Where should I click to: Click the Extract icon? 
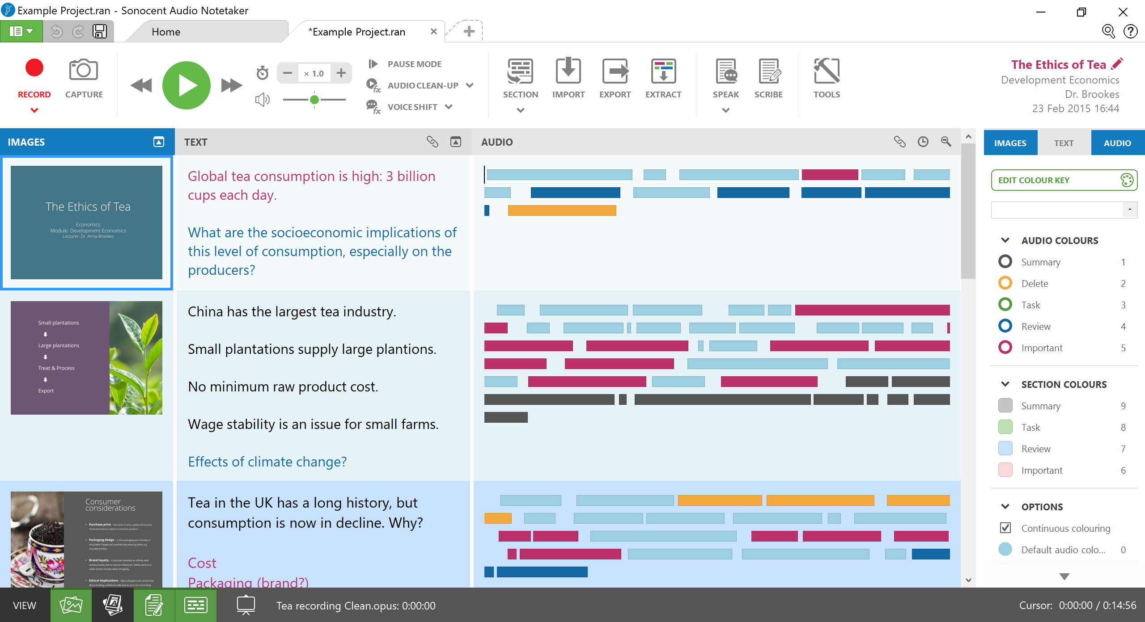coord(663,71)
